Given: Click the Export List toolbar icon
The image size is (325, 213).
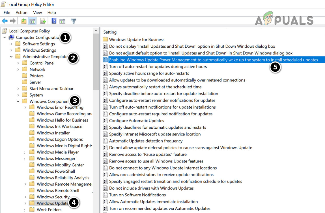Looking at the screenshot, I should 43,21.
